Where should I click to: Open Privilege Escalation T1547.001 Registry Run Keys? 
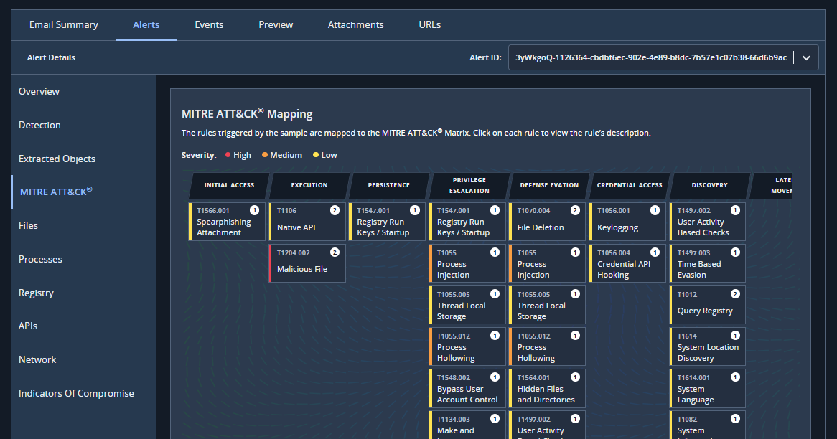pos(467,222)
